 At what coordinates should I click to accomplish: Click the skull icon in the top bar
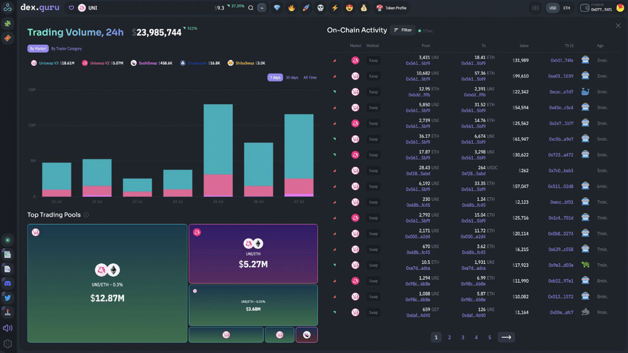321,8
